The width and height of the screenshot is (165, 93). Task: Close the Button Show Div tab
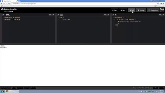tap(16, 1)
